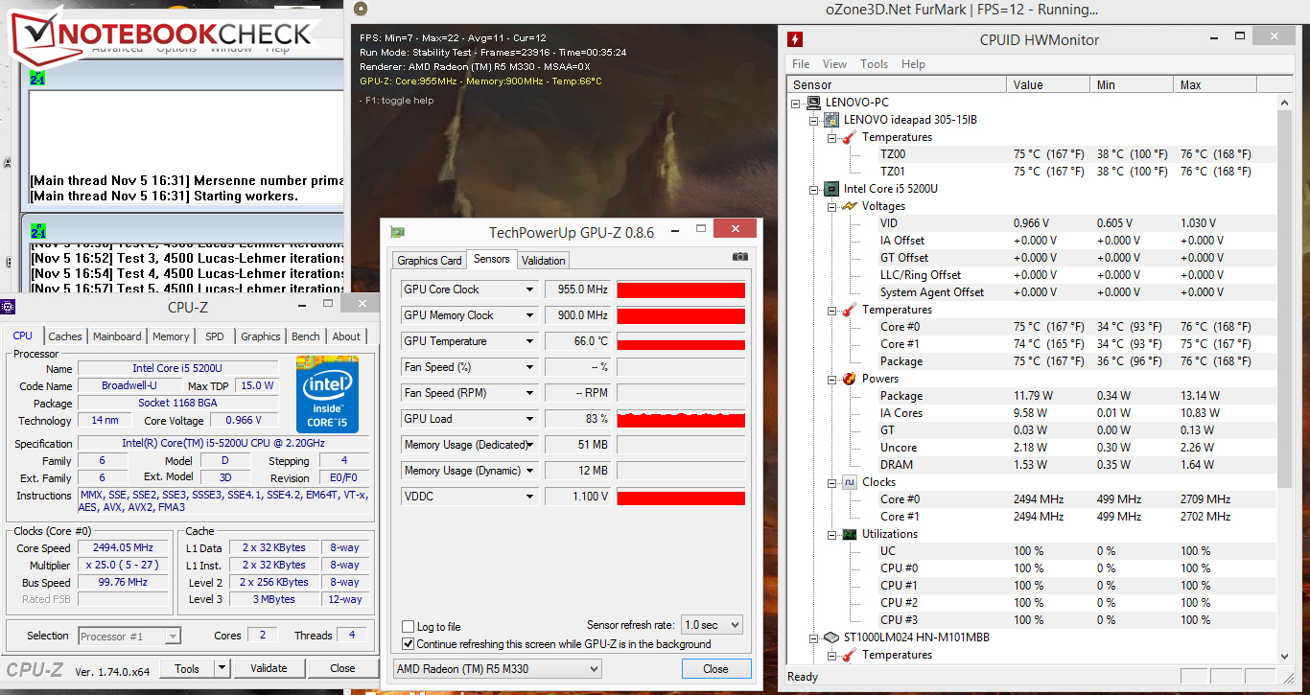The image size is (1310, 695).
Task: Click the Clocks waveform icon
Action: (850, 482)
